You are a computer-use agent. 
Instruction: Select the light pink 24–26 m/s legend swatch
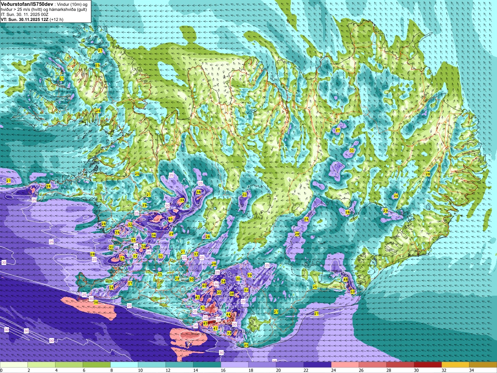[345, 365]
